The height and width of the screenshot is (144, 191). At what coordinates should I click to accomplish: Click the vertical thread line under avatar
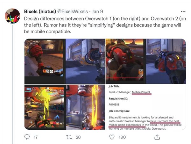12,84
